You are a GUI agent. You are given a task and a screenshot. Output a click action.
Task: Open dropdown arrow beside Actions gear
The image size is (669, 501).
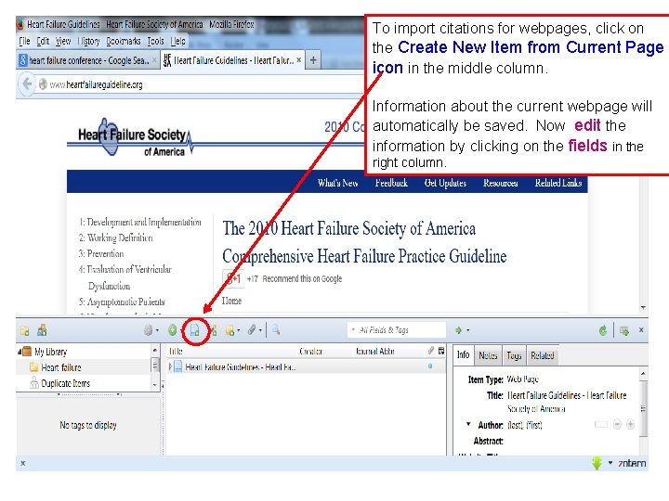157,330
